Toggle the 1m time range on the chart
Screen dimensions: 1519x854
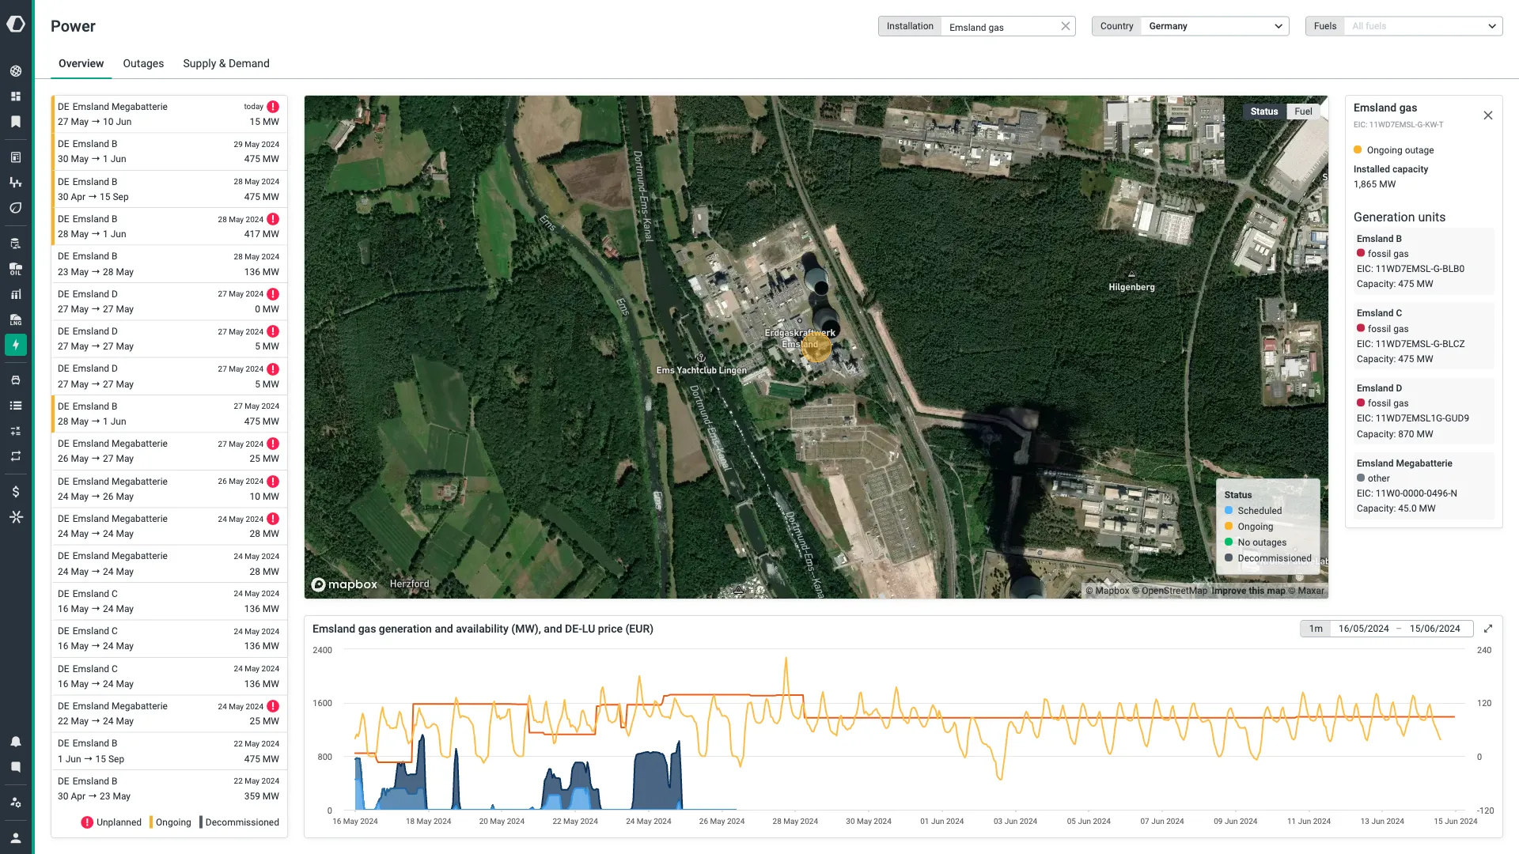click(1315, 629)
